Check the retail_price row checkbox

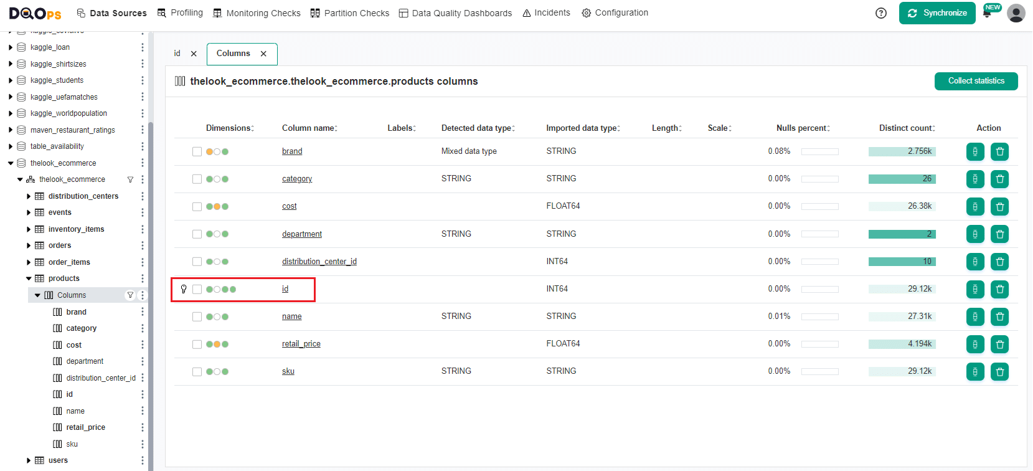(x=197, y=344)
